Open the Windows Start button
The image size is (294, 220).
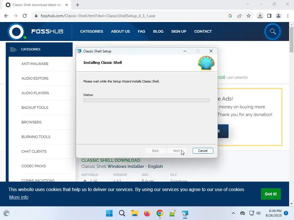[x=109, y=213]
